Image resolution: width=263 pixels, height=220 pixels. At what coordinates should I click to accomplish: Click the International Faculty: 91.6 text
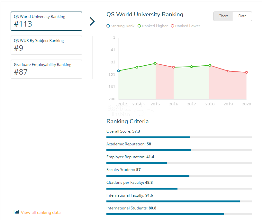130,195
